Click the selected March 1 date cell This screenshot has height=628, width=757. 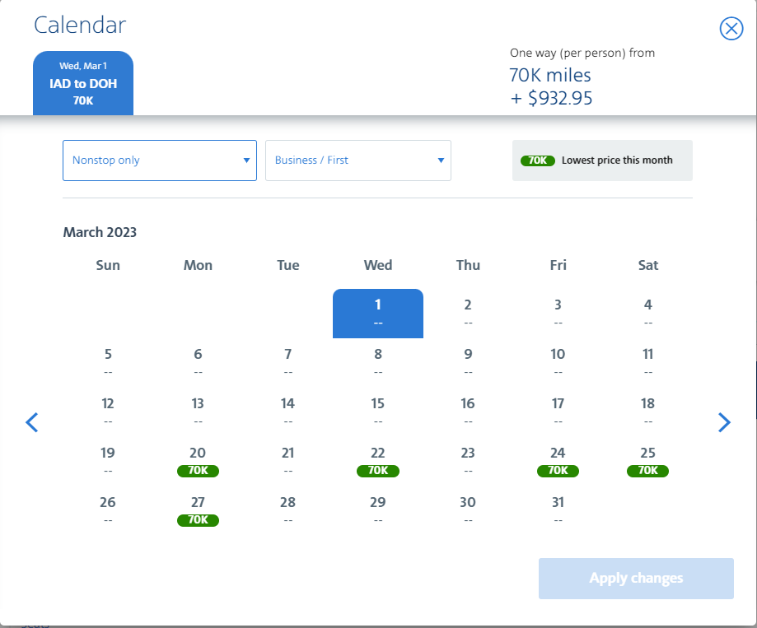pyautogui.click(x=378, y=313)
